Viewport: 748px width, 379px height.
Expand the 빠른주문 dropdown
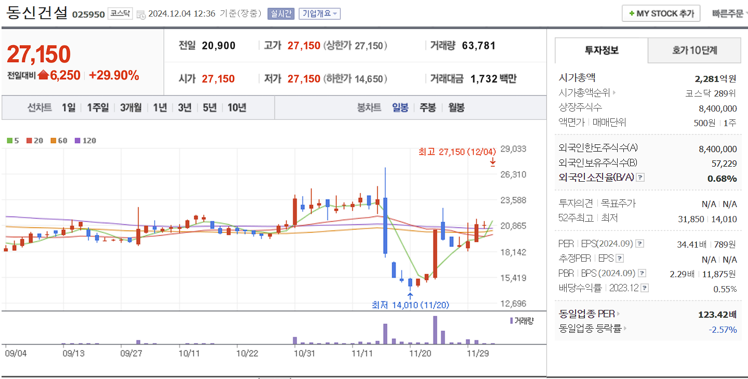click(x=730, y=13)
